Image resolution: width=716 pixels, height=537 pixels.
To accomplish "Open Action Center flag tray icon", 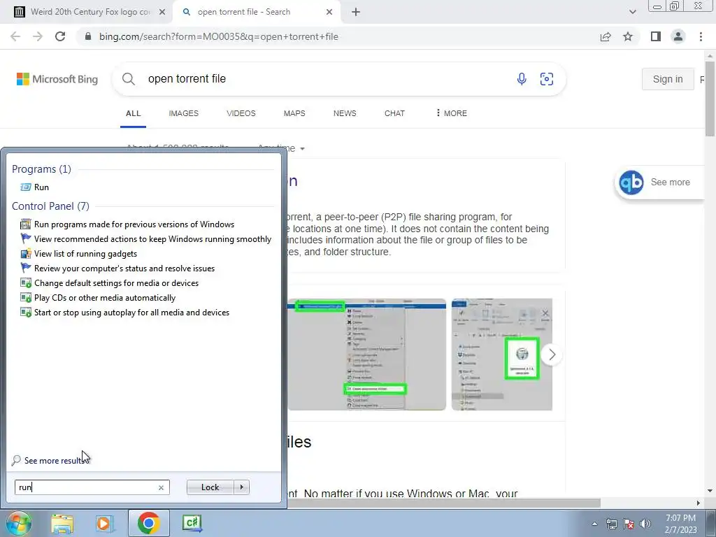I will click(629, 524).
